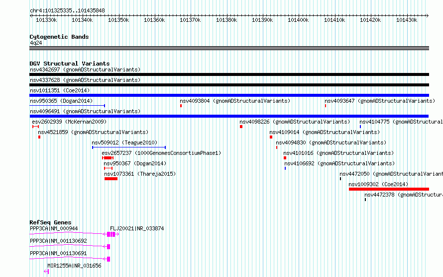Click the blue span under nsv509012
This screenshot has width=443, height=277.
coord(129,147)
